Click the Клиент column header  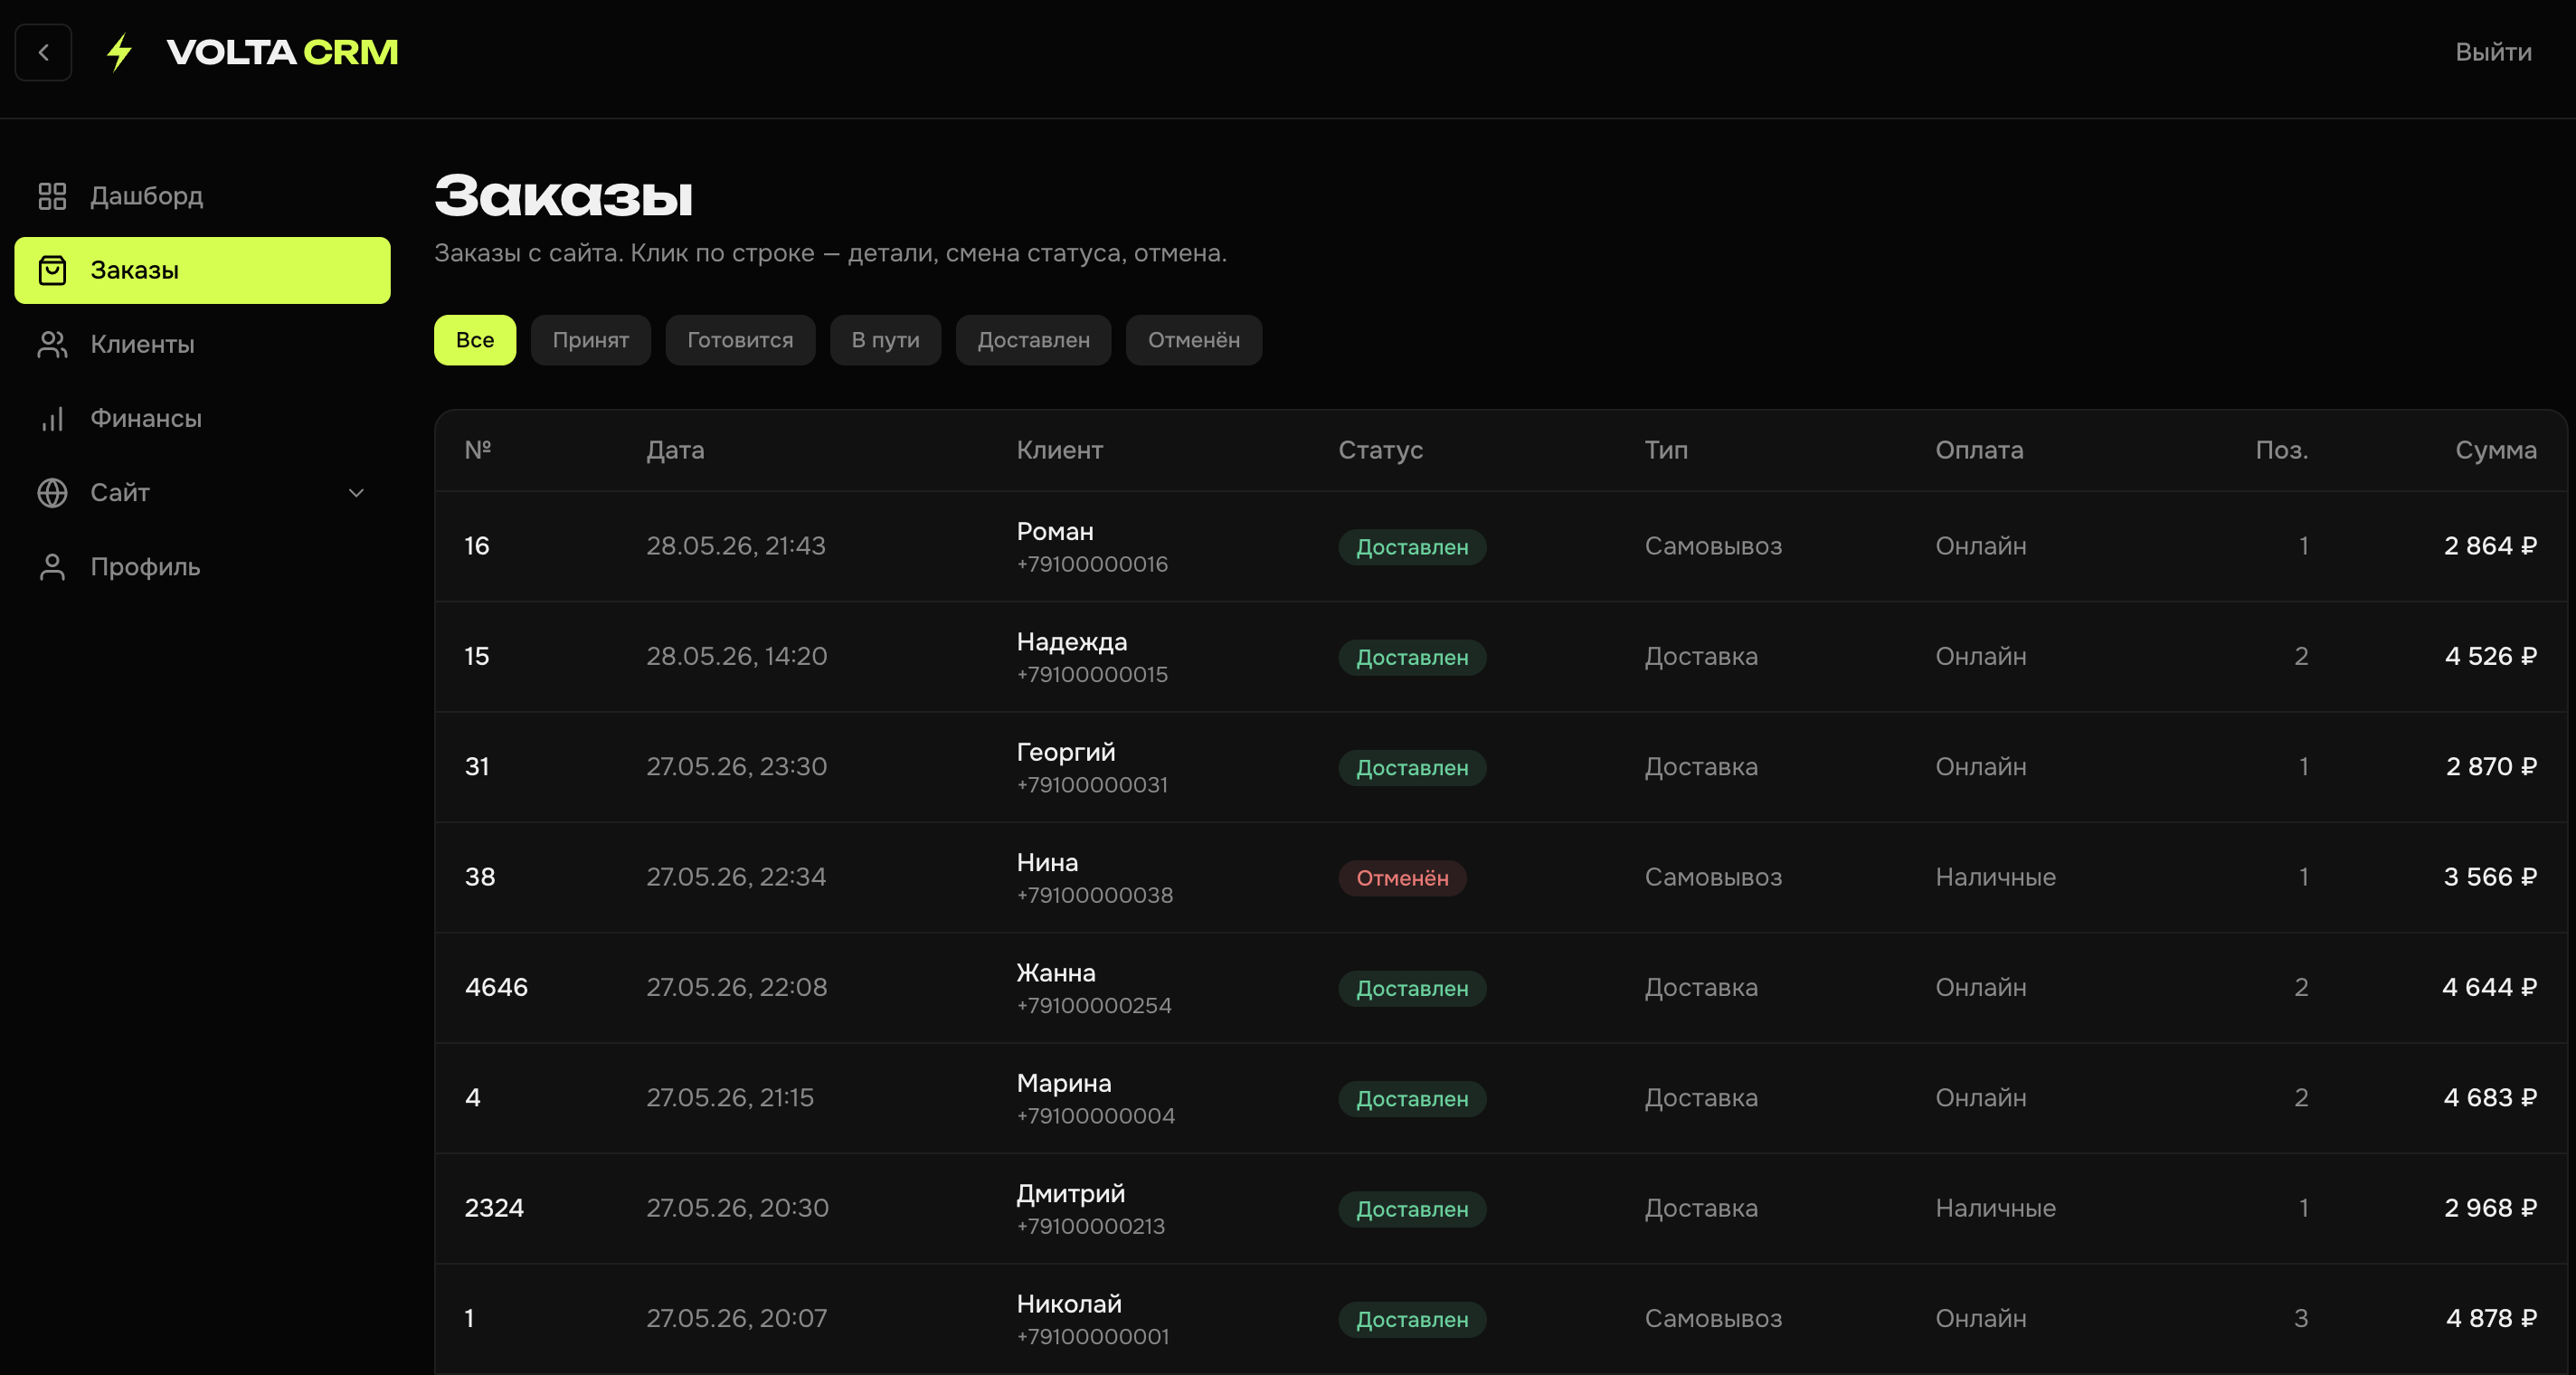coord(1060,450)
